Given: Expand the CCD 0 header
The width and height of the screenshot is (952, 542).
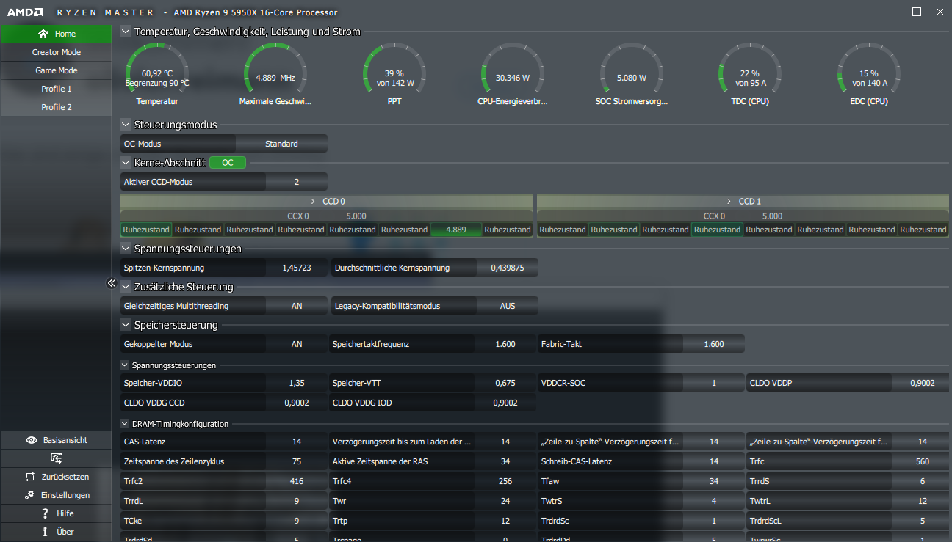Looking at the screenshot, I should (x=327, y=201).
